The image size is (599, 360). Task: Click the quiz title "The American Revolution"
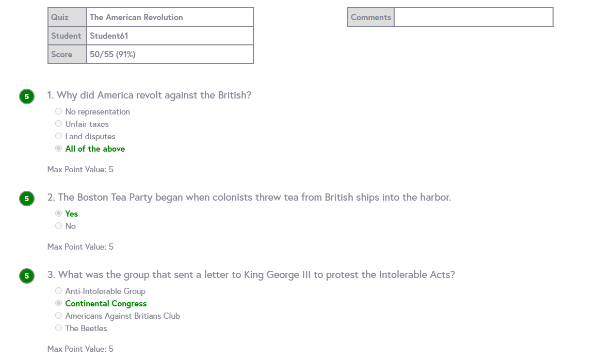tap(136, 17)
